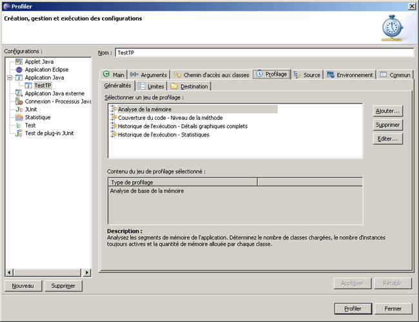Screen dimensions: 419x322
Task: Switch to the Arguments tab
Action: point(148,75)
